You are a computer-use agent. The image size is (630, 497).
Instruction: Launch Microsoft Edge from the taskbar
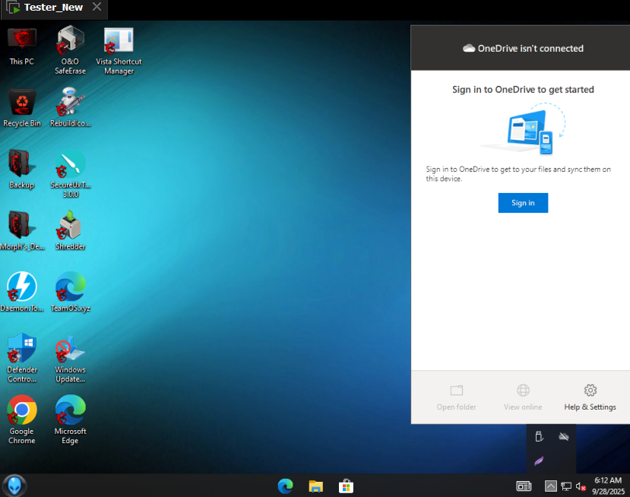click(x=286, y=486)
